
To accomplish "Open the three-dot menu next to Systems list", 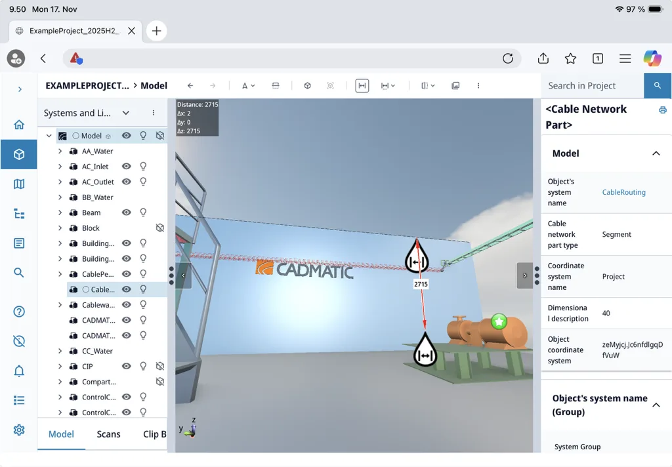I will [153, 113].
